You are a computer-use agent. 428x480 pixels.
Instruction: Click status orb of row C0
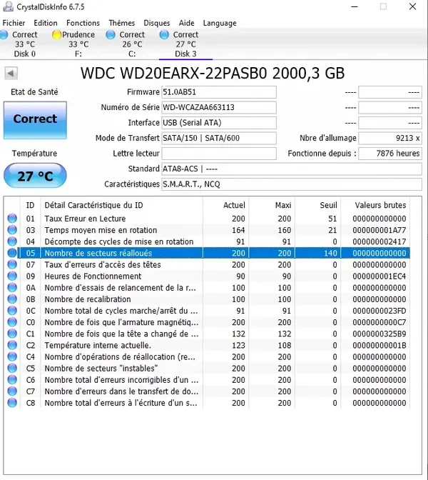click(12, 322)
